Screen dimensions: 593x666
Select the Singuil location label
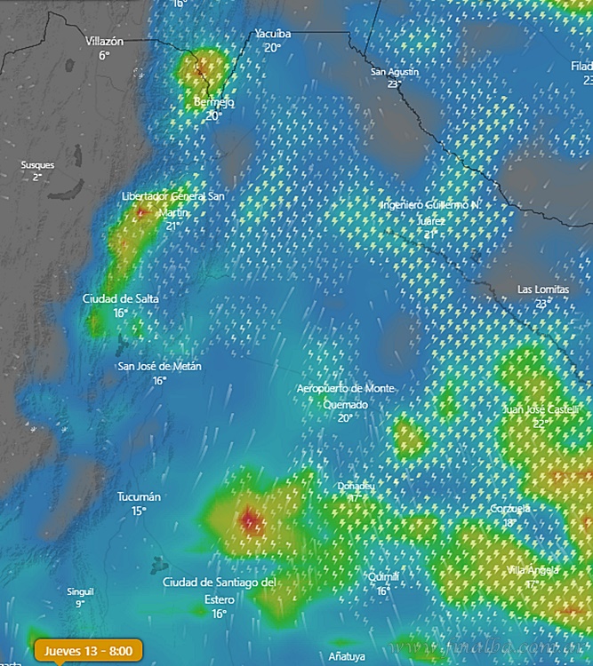tap(80, 592)
